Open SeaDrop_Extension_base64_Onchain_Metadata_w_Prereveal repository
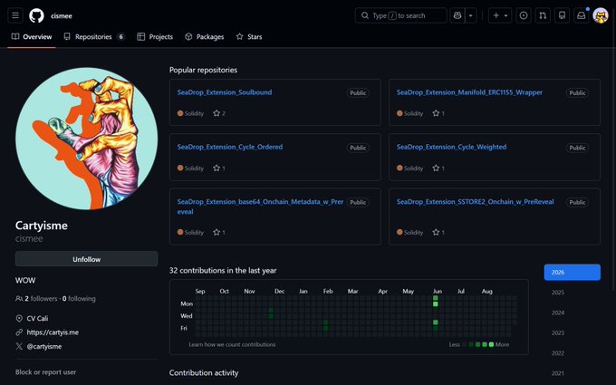The width and height of the screenshot is (616, 385). 260,207
